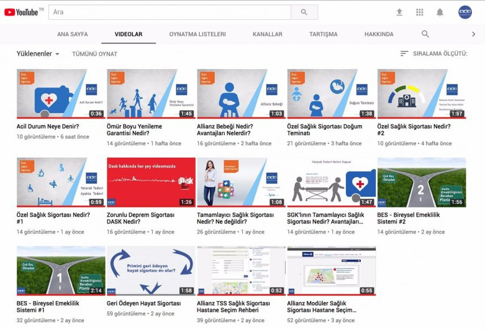Open the notifications bell
This screenshot has width=485, height=329.
coord(440,12)
